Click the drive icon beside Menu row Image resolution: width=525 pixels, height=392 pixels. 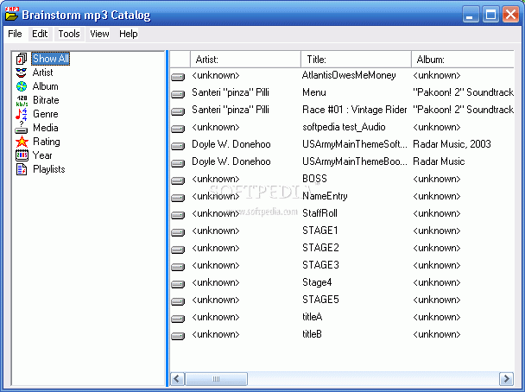click(x=178, y=94)
